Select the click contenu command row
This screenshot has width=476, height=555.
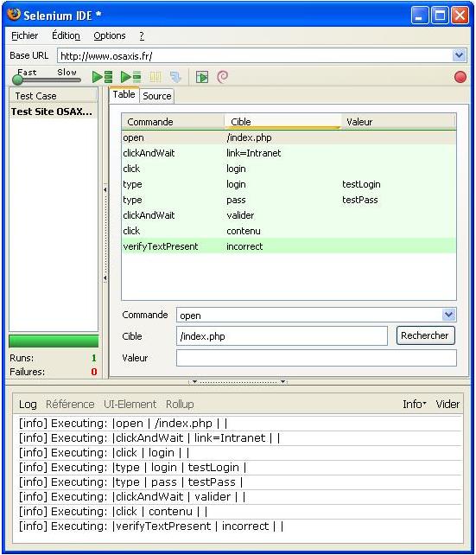(289, 231)
